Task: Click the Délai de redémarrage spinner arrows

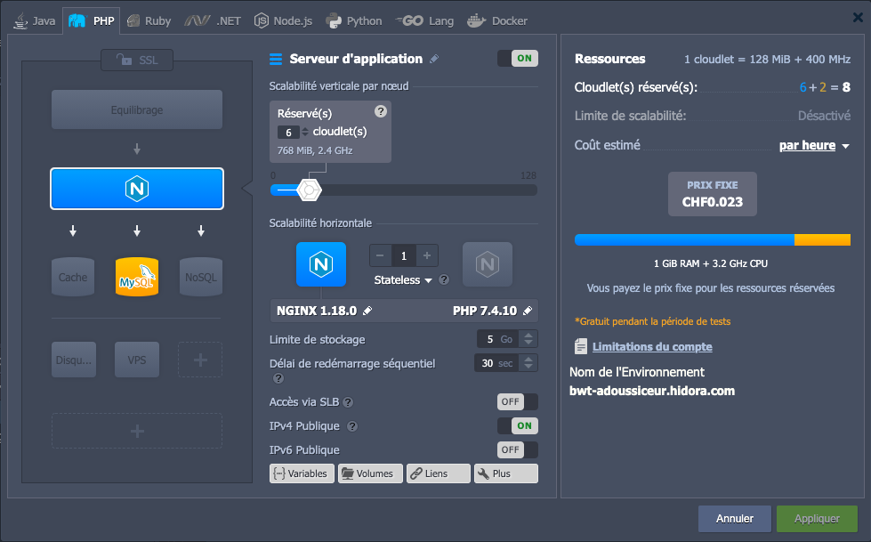Action: pos(528,363)
